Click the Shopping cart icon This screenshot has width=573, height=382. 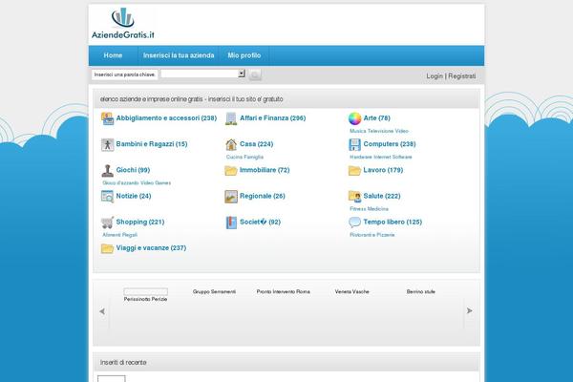(x=107, y=222)
